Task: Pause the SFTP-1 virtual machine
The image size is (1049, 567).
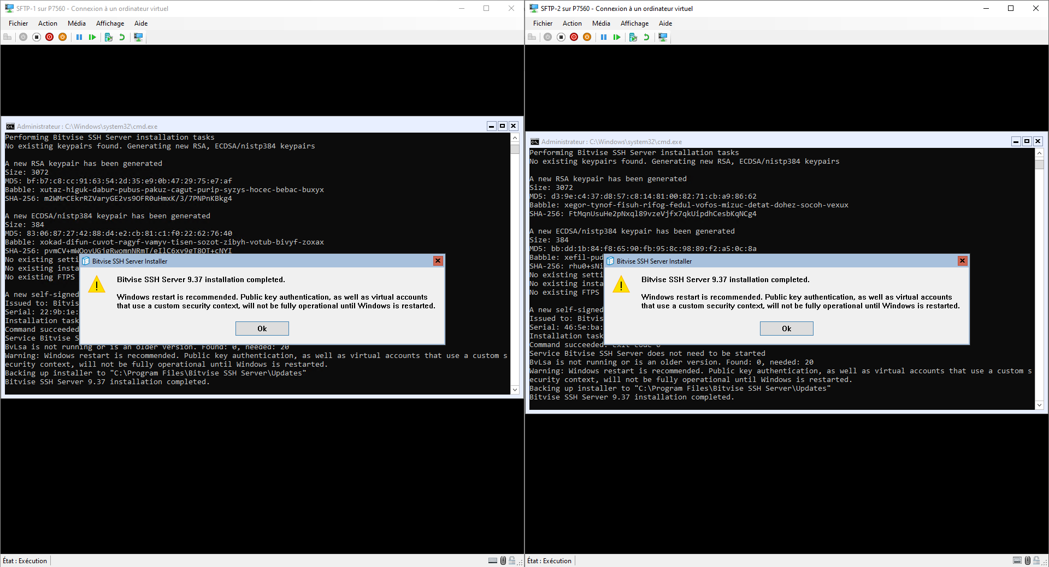Action: (x=79, y=37)
